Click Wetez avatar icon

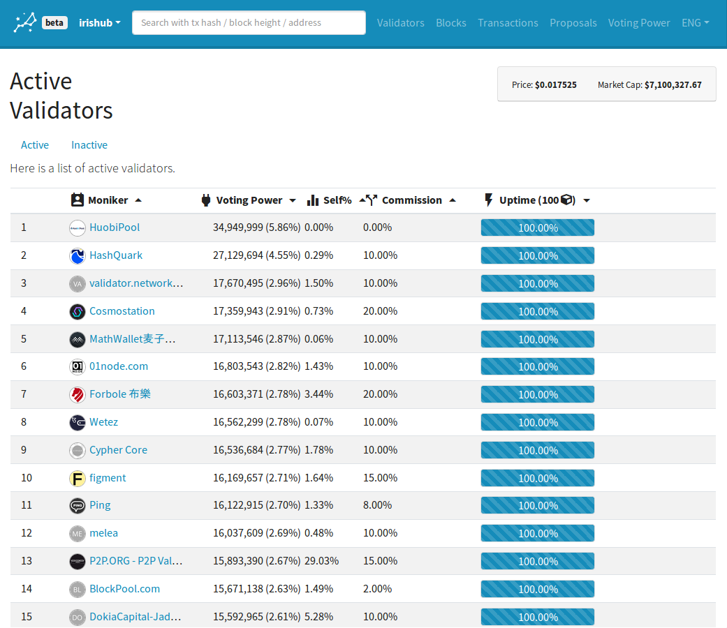pos(78,422)
